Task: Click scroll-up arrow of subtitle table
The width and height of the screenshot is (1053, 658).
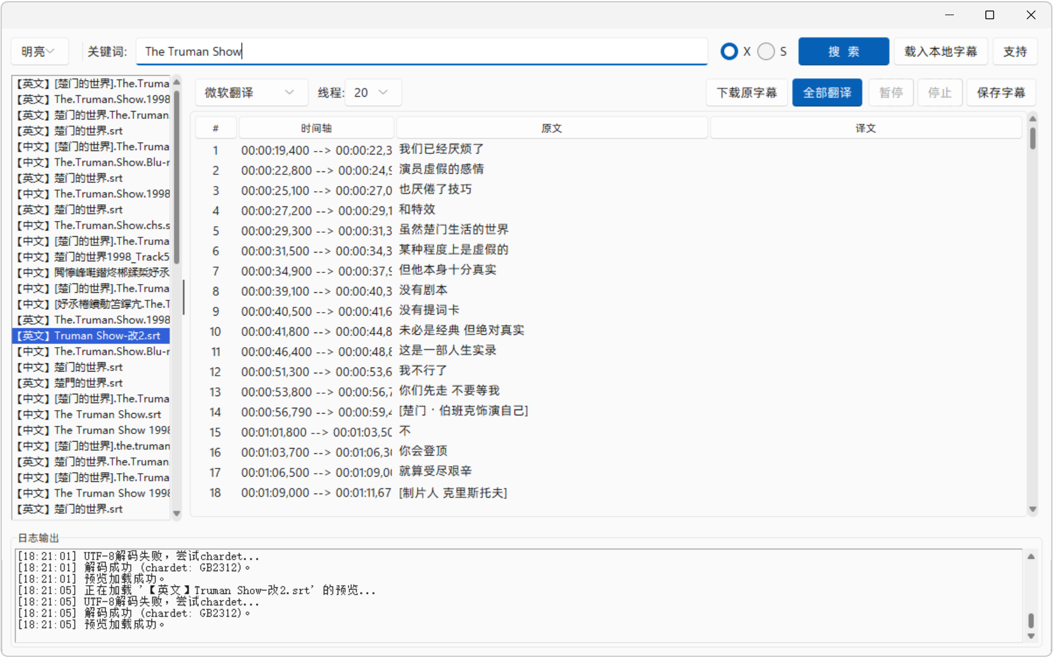Action: pos(1033,119)
